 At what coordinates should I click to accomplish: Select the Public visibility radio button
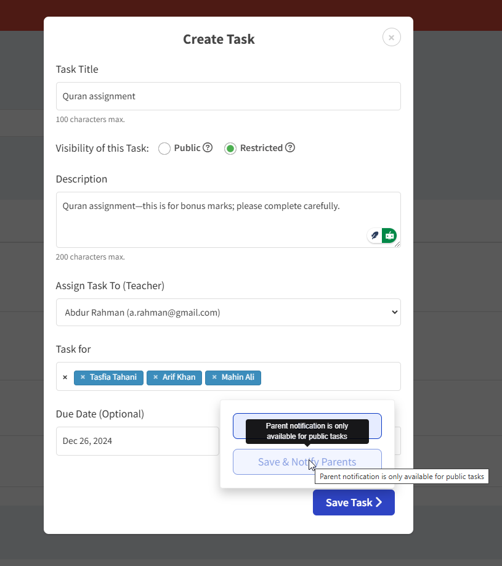(x=164, y=149)
